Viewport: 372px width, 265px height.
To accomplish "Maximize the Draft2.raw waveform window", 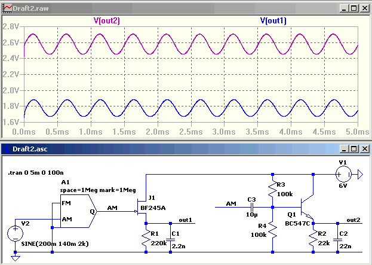I will pyautogui.click(x=353, y=8).
